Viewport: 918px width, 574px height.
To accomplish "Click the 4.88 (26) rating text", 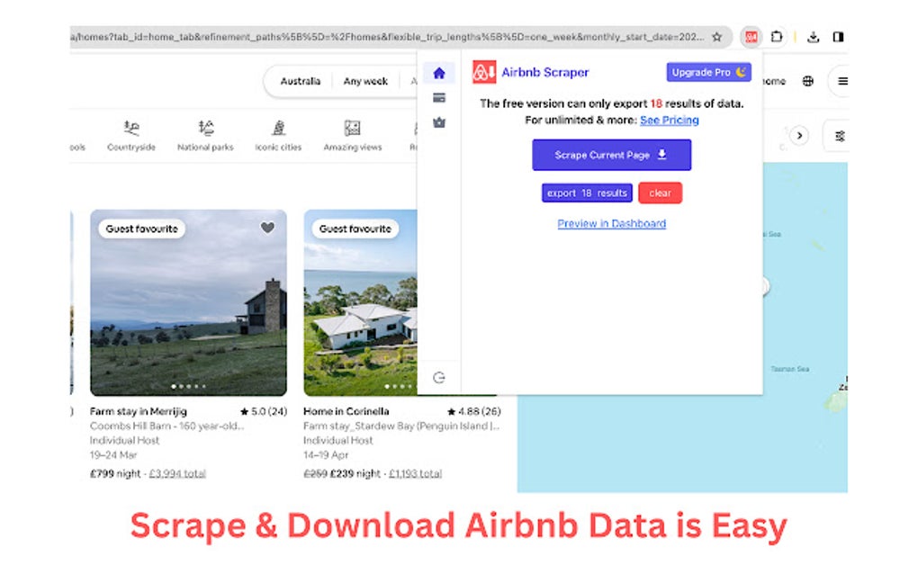I will point(473,411).
